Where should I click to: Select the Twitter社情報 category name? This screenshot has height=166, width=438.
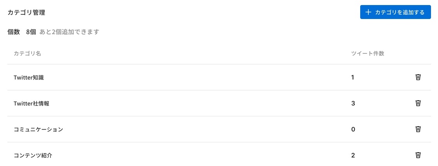click(32, 104)
